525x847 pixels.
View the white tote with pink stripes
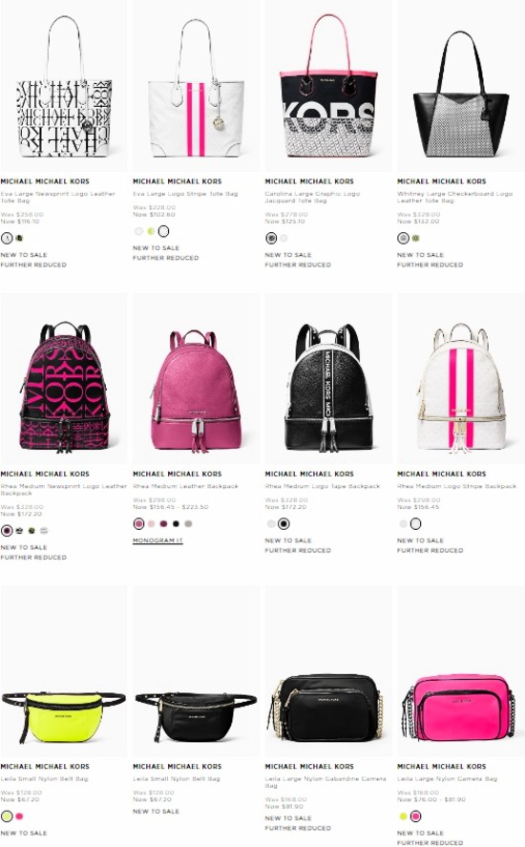click(196, 87)
